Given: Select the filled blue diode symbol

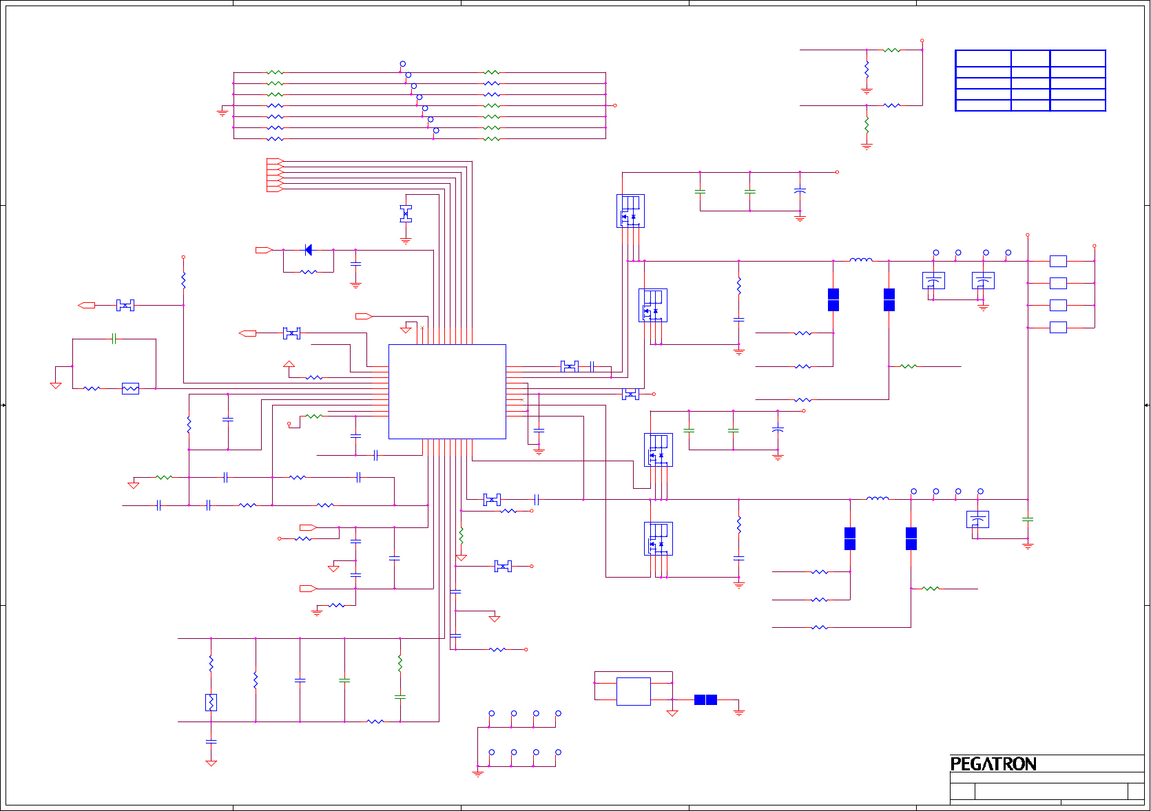Looking at the screenshot, I should 308,250.
